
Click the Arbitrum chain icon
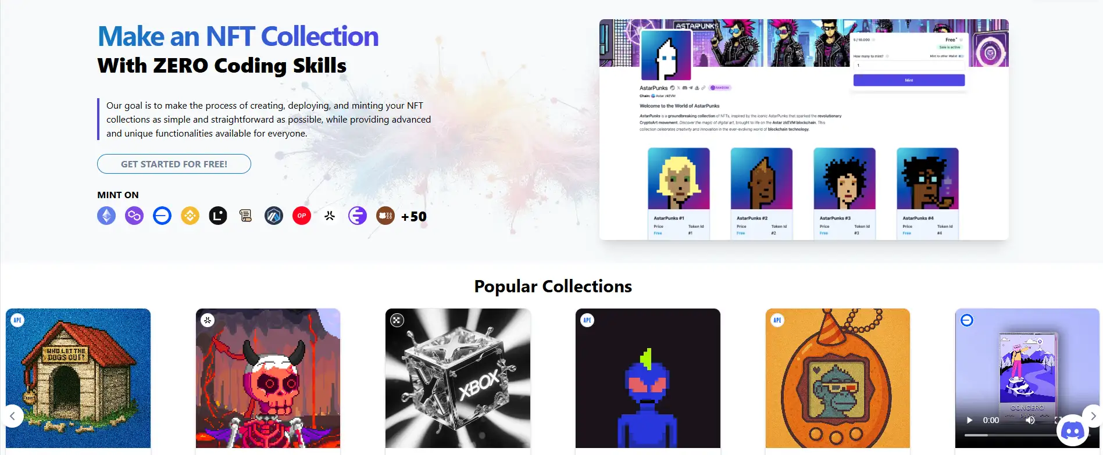pos(274,216)
